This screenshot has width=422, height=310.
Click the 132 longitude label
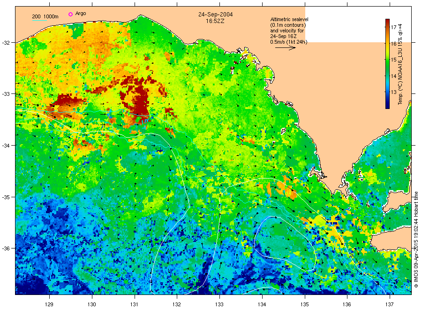point(177,304)
